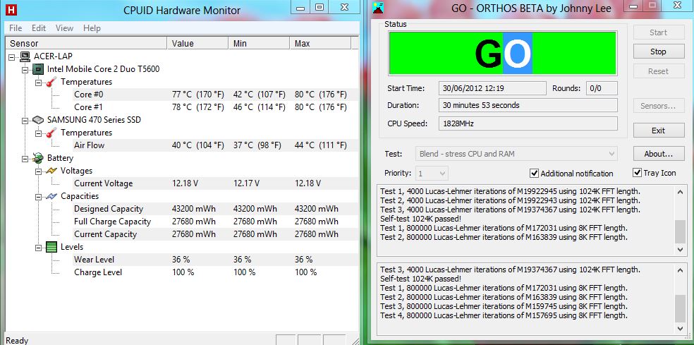Viewport: 694px width, 345px height.
Task: Collapse the ACER-LAP root node
Action: [x=11, y=56]
